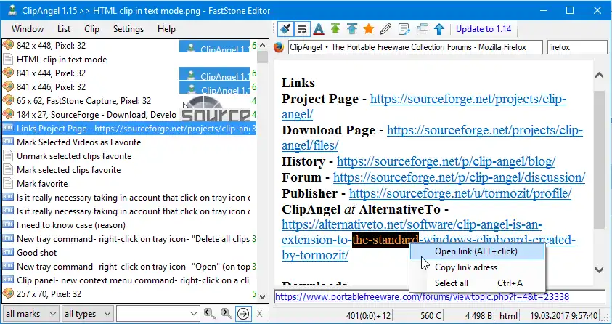Click the Forum discussion link
612x324 pixels.
[x=459, y=177]
